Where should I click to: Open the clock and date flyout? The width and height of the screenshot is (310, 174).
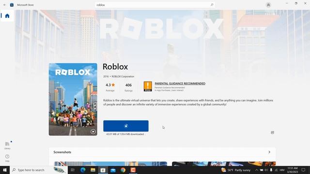pos(293,170)
